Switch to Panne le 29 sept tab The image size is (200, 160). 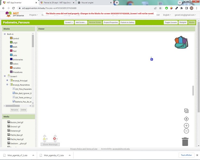[57, 3]
